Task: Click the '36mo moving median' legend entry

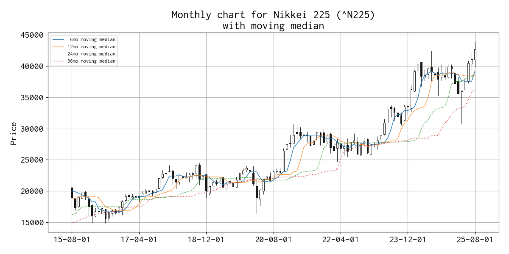Action: tap(92, 61)
